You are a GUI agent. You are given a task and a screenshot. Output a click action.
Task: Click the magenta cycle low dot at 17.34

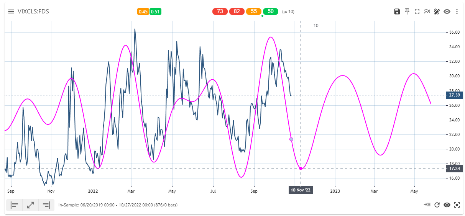point(301,169)
